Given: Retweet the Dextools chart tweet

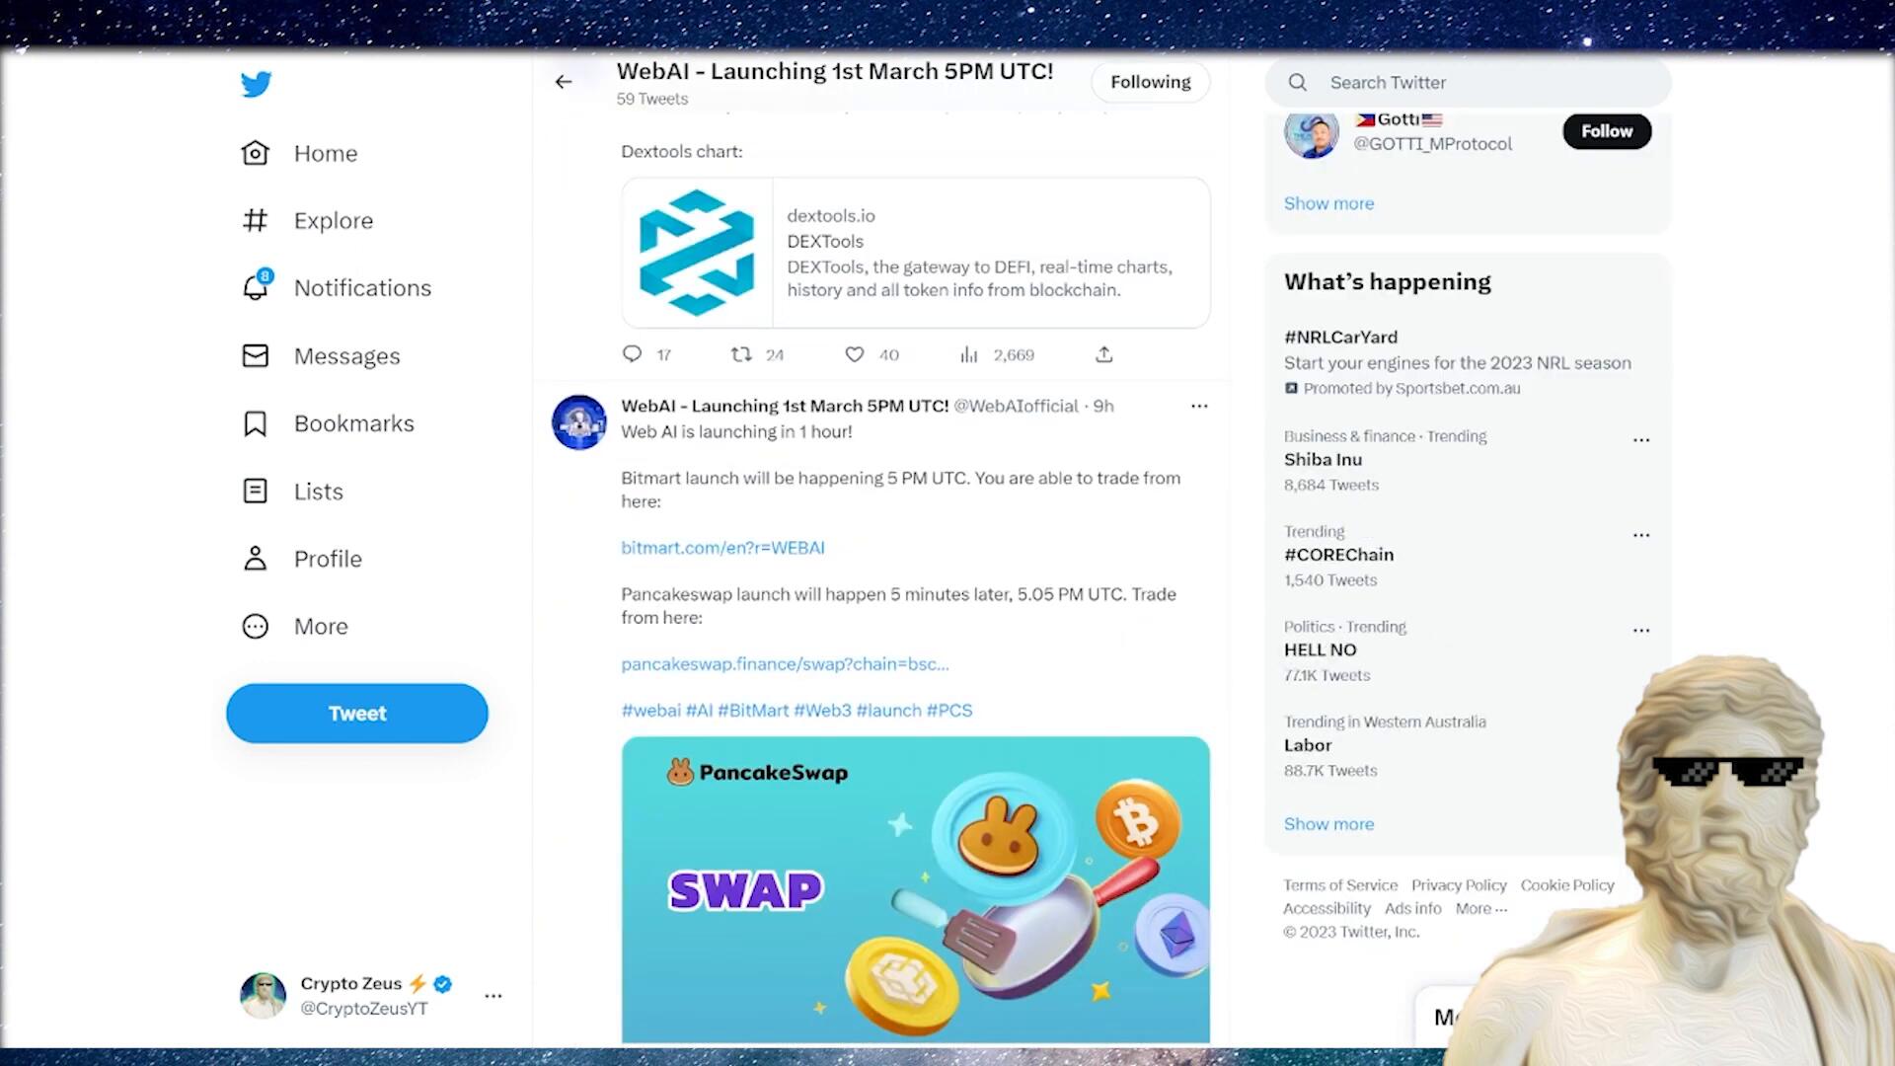Looking at the screenshot, I should [741, 354].
